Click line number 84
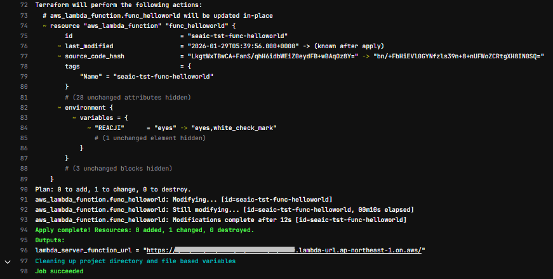553x279 pixels. coord(24,128)
